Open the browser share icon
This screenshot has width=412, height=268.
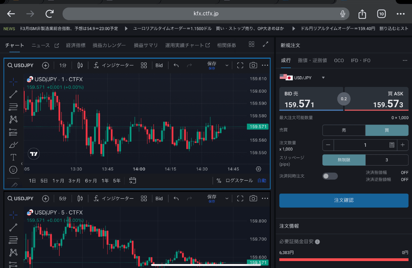(362, 14)
